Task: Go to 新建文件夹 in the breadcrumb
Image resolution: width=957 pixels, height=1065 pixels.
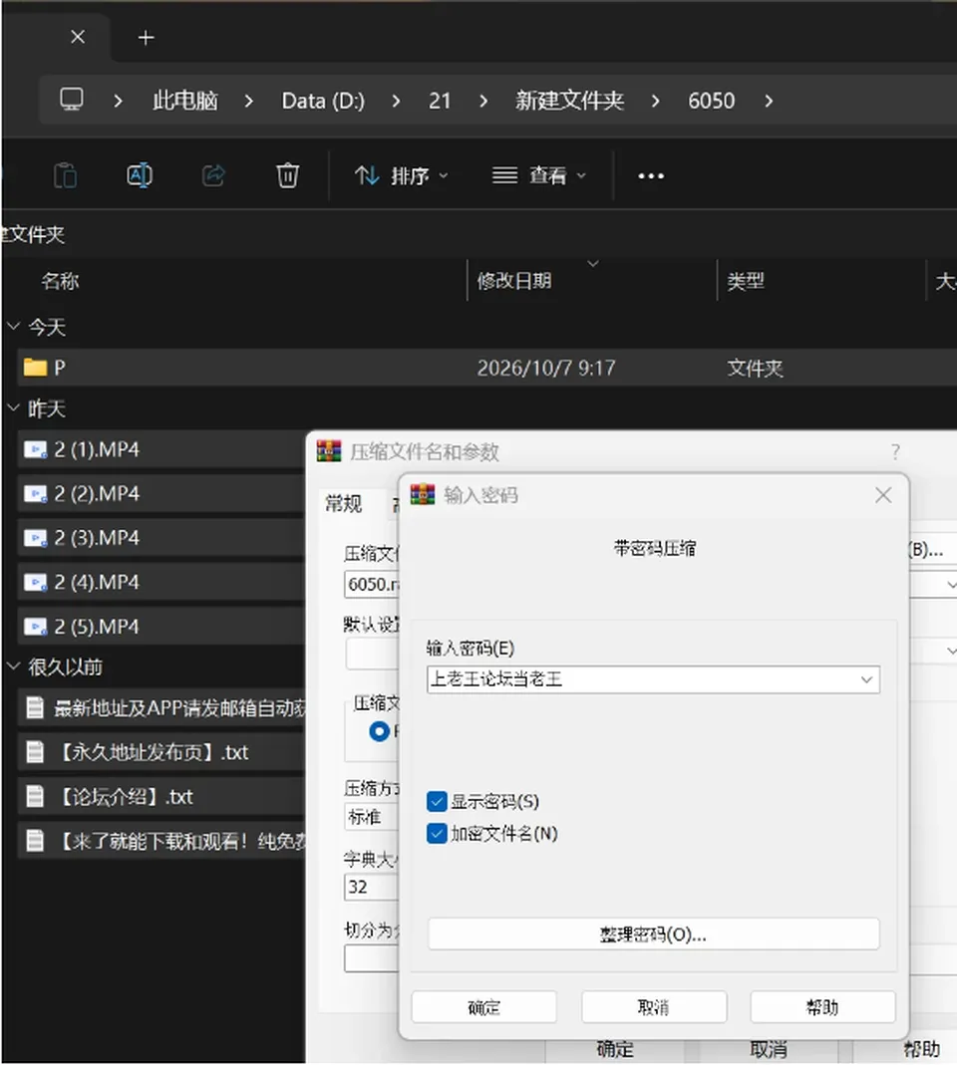Action: pyautogui.click(x=569, y=102)
